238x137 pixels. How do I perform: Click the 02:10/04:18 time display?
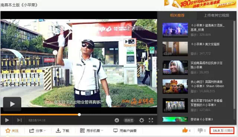pyautogui.click(x=37, y=120)
